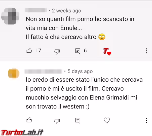Heart the comment posted 5 days ago
The width and height of the screenshot is (152, 136).
(107, 120)
